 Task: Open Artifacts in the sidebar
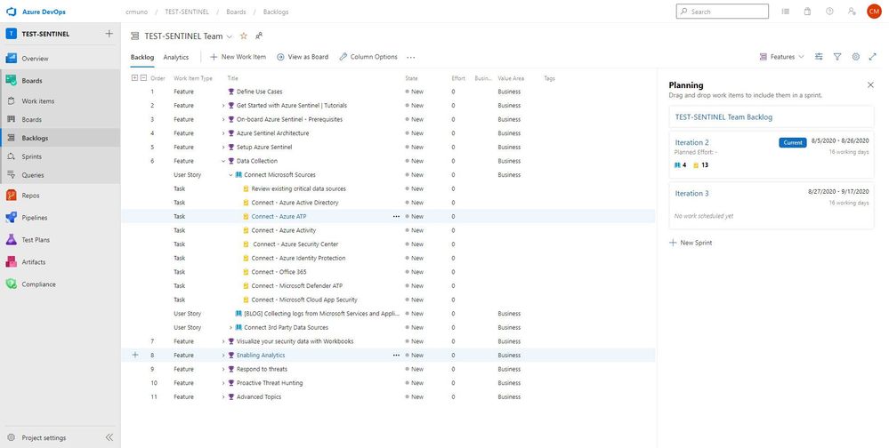[34, 262]
